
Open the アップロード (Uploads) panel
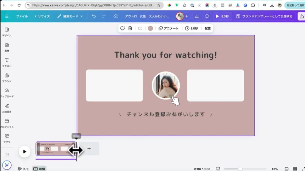(x=7, y=92)
